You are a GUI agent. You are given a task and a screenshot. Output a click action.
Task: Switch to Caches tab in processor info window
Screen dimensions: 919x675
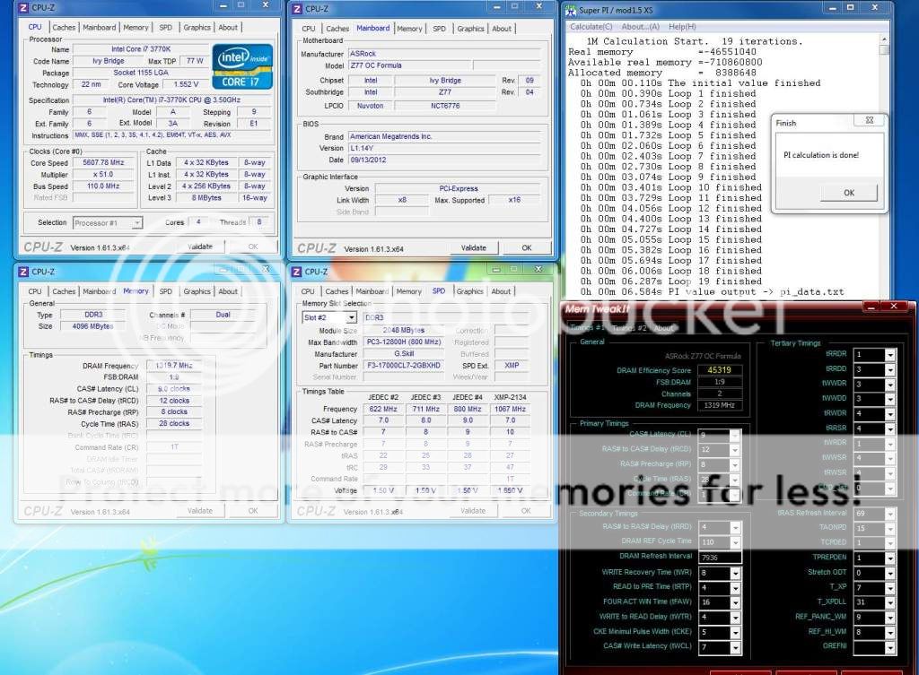(64, 28)
